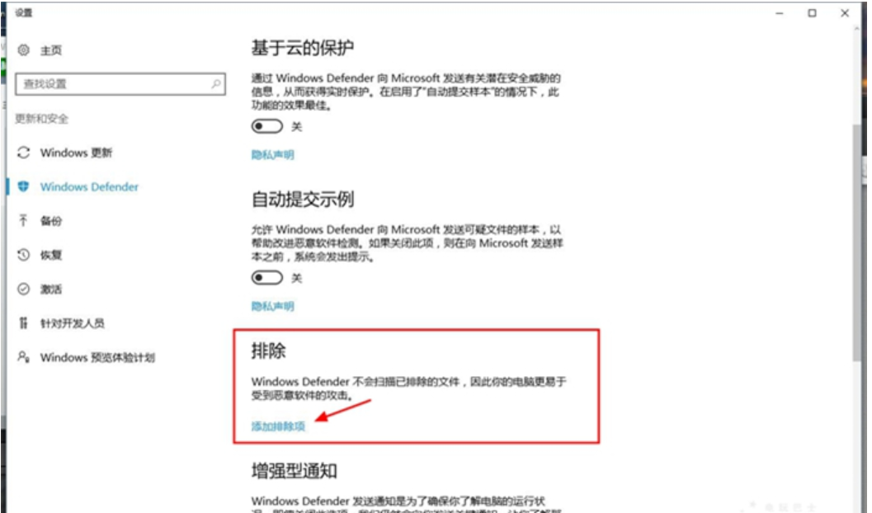872x513 pixels.
Task: Toggle the cloud-based protection switch
Action: coord(267,126)
